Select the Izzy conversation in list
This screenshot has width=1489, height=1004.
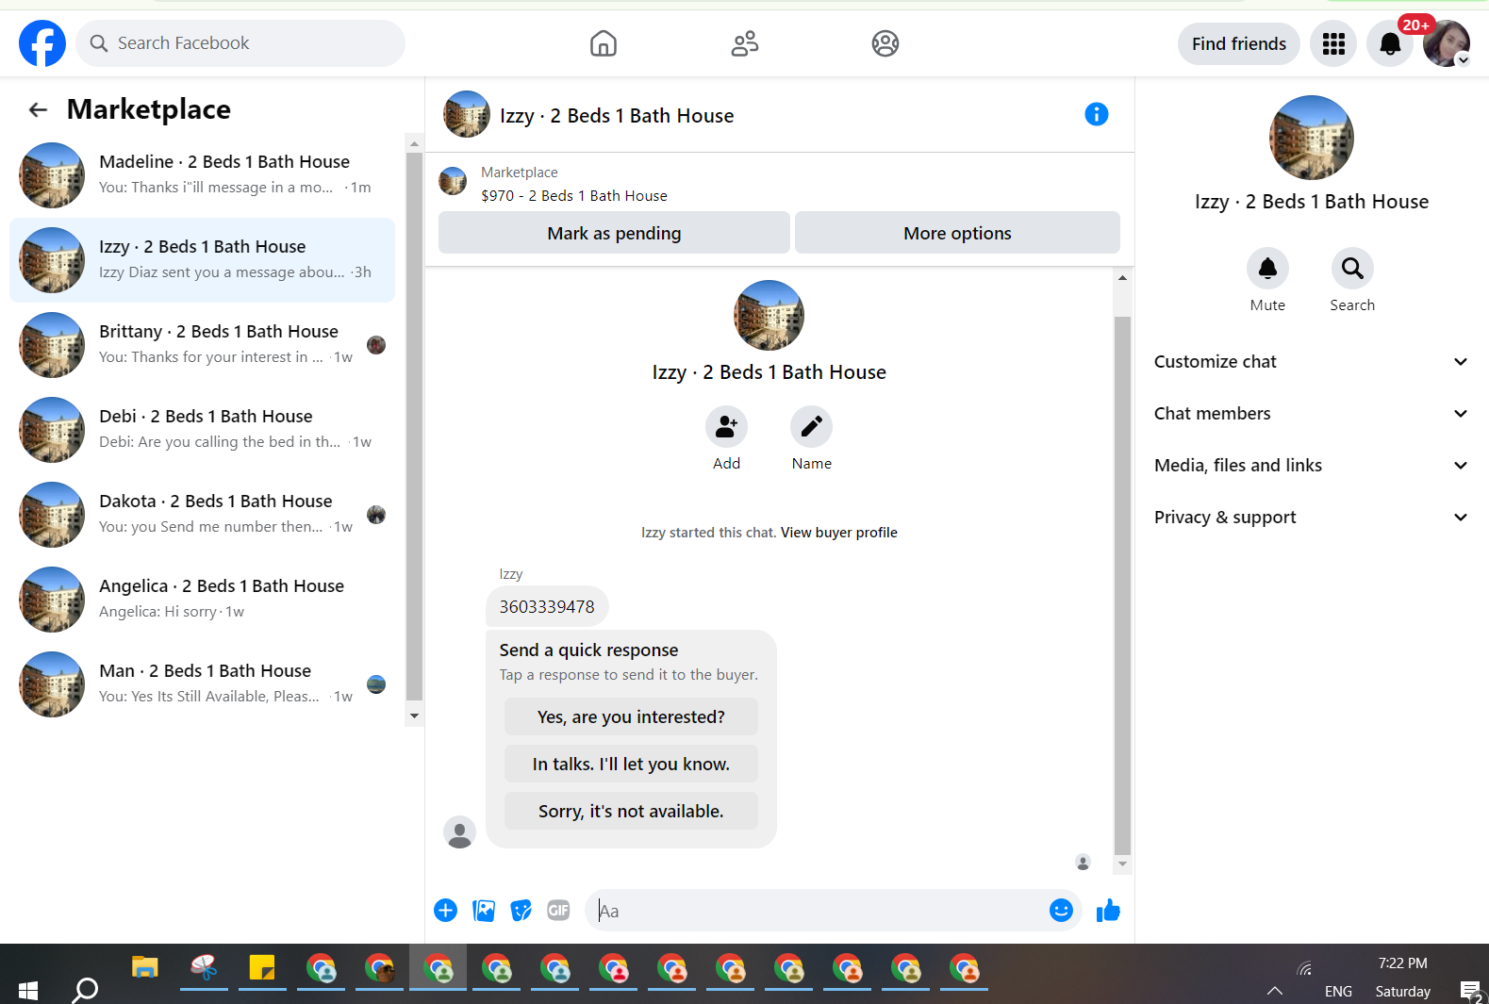tap(202, 260)
